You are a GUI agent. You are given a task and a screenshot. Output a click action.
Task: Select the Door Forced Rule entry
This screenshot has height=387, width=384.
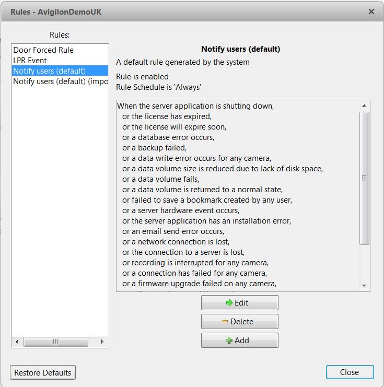(60, 50)
